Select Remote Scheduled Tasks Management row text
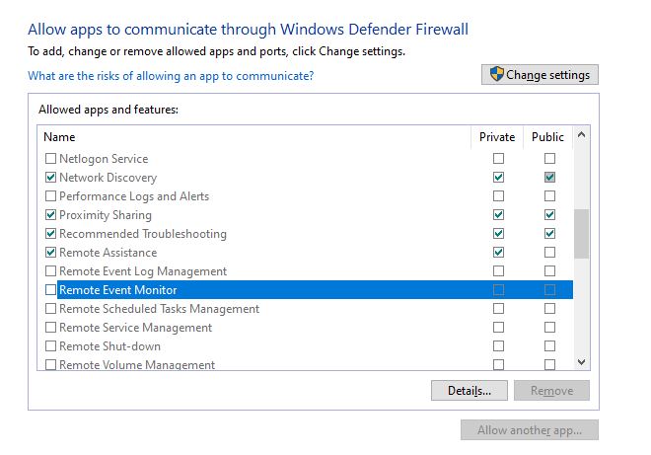Screen dimensions: 651x455 pos(159,309)
